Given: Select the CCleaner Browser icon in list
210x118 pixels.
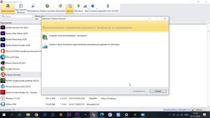Looking at the screenshot, I should [3, 75].
